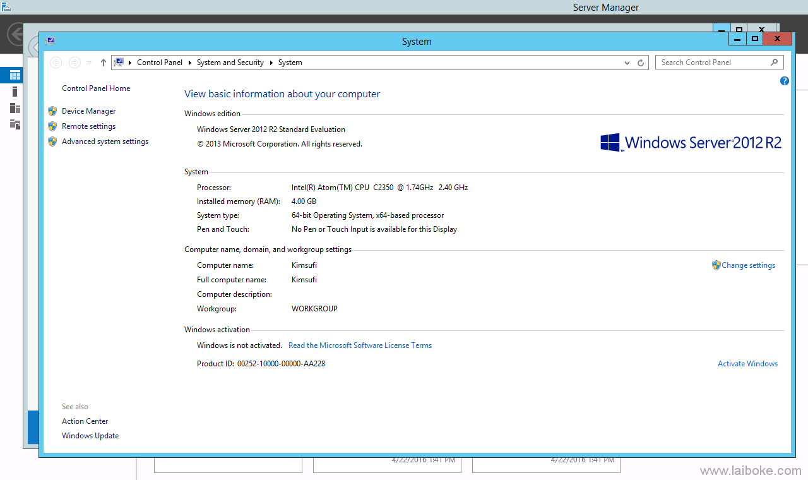Refresh the System page
808x480 pixels.
click(641, 63)
